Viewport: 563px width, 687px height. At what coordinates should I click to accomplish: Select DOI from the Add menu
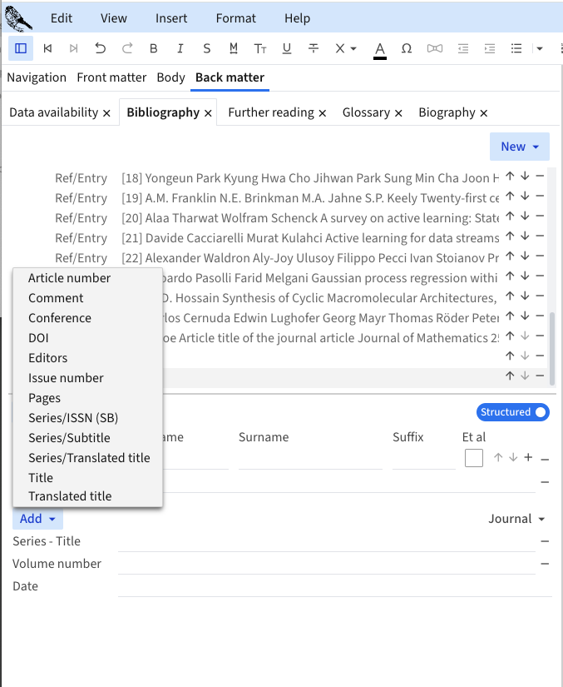38,338
